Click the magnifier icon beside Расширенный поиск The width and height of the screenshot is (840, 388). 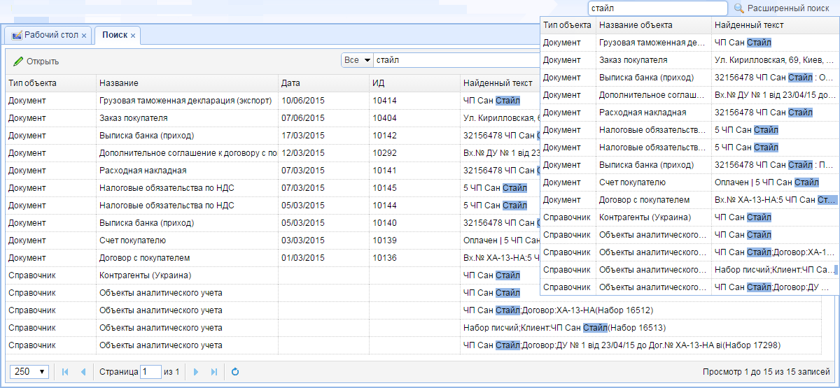coord(739,8)
